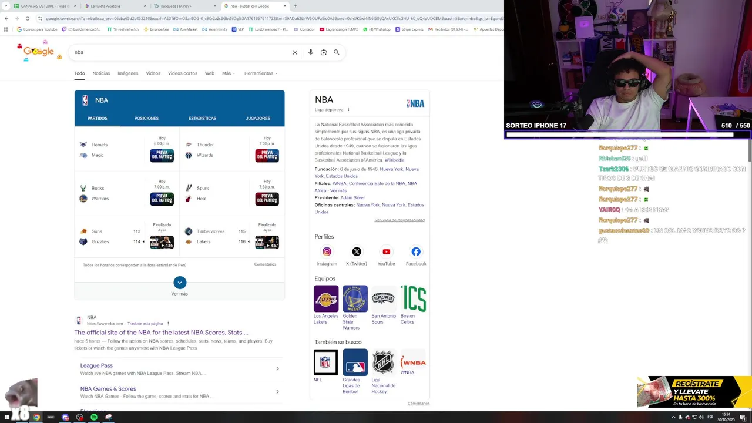The height and width of the screenshot is (423, 752).
Task: Open the notification center icon
Action: pos(743,417)
